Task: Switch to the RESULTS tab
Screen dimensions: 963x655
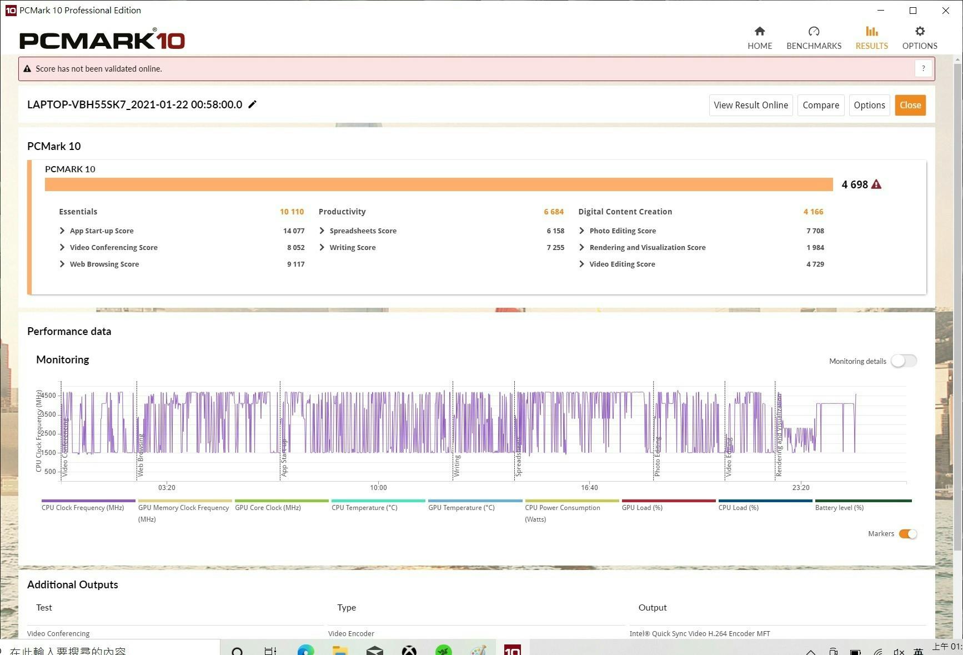Action: (871, 38)
